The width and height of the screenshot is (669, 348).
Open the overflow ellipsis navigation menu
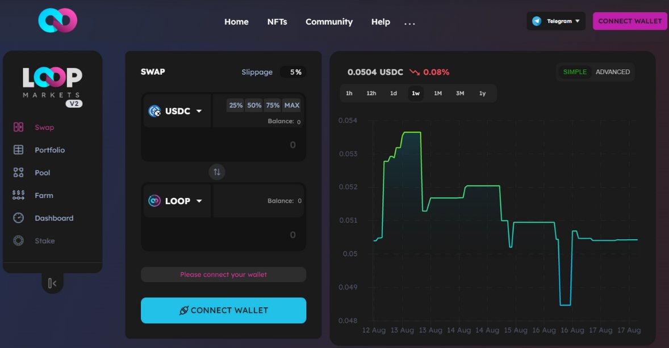click(x=409, y=23)
